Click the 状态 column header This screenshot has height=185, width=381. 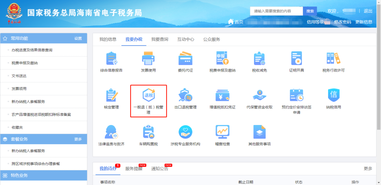[299, 182]
